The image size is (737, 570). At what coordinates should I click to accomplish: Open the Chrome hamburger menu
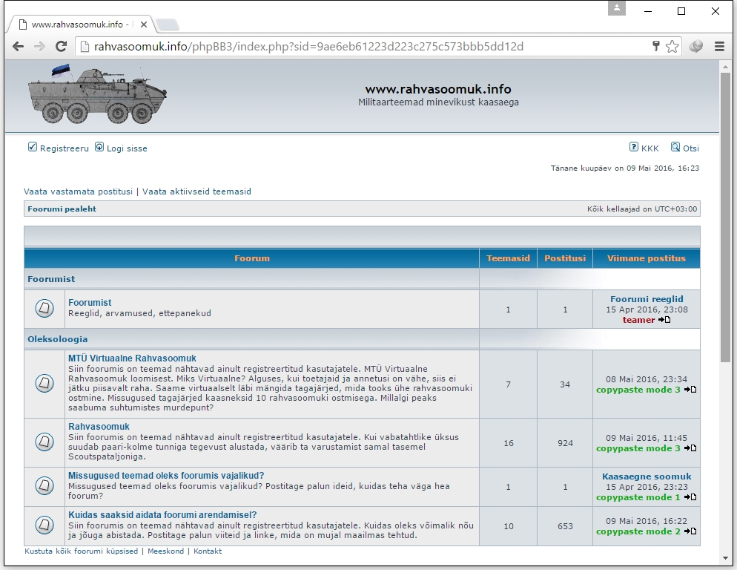click(718, 47)
